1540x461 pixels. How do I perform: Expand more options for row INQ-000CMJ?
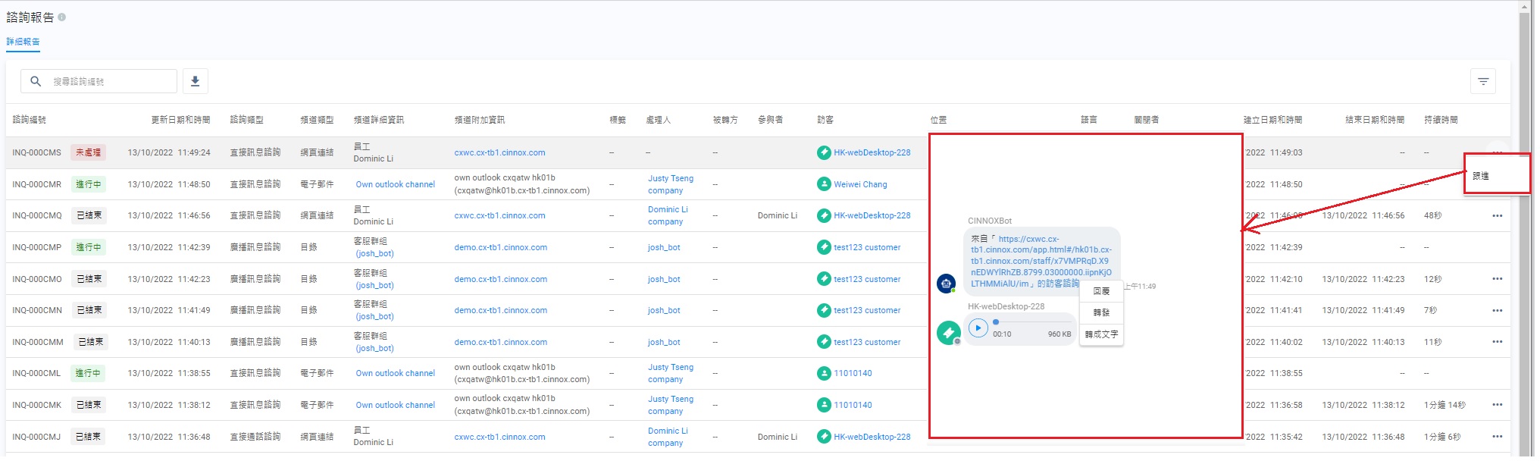point(1497,437)
